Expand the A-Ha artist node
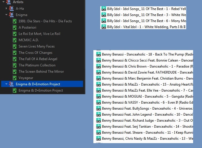 tap(6, 9)
